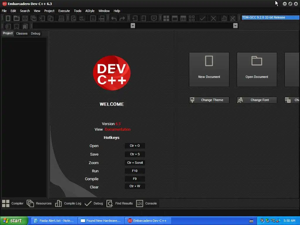Open the Find Results bottom tab

(x=120, y=203)
